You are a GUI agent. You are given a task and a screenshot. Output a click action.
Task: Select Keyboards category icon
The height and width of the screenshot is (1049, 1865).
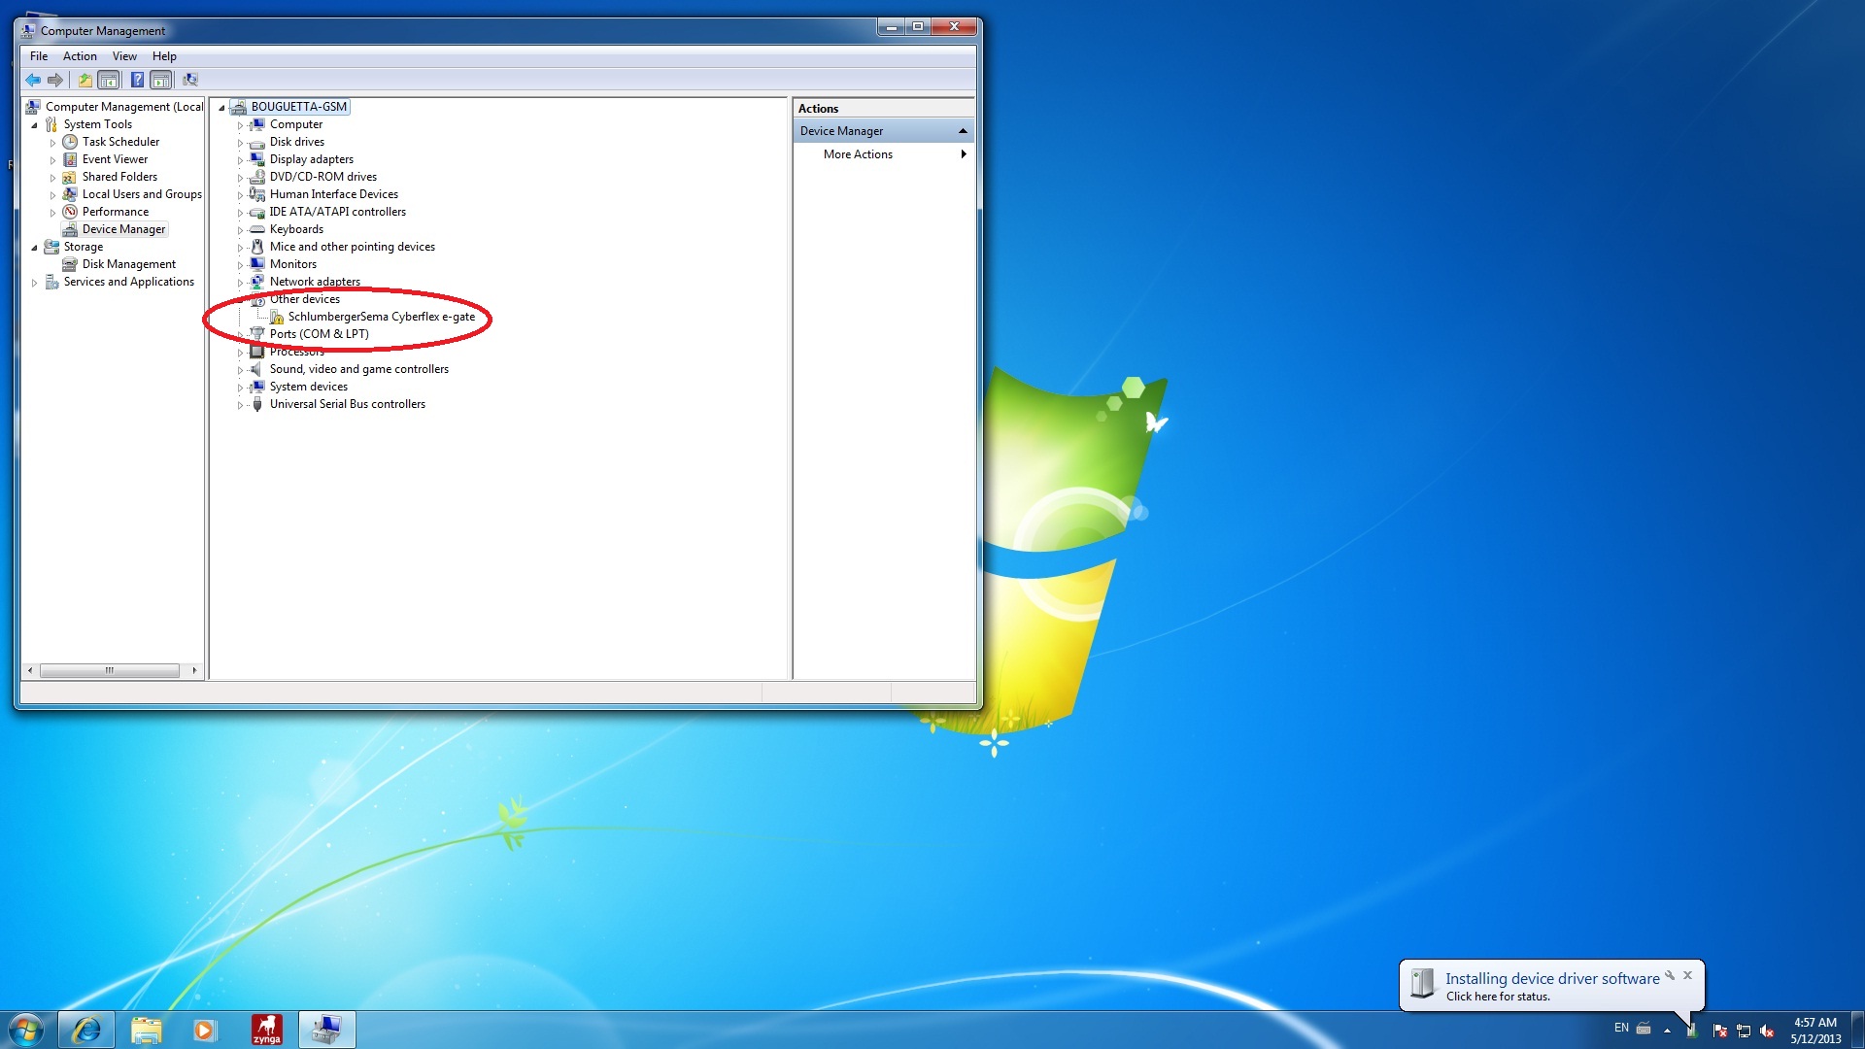[257, 229]
